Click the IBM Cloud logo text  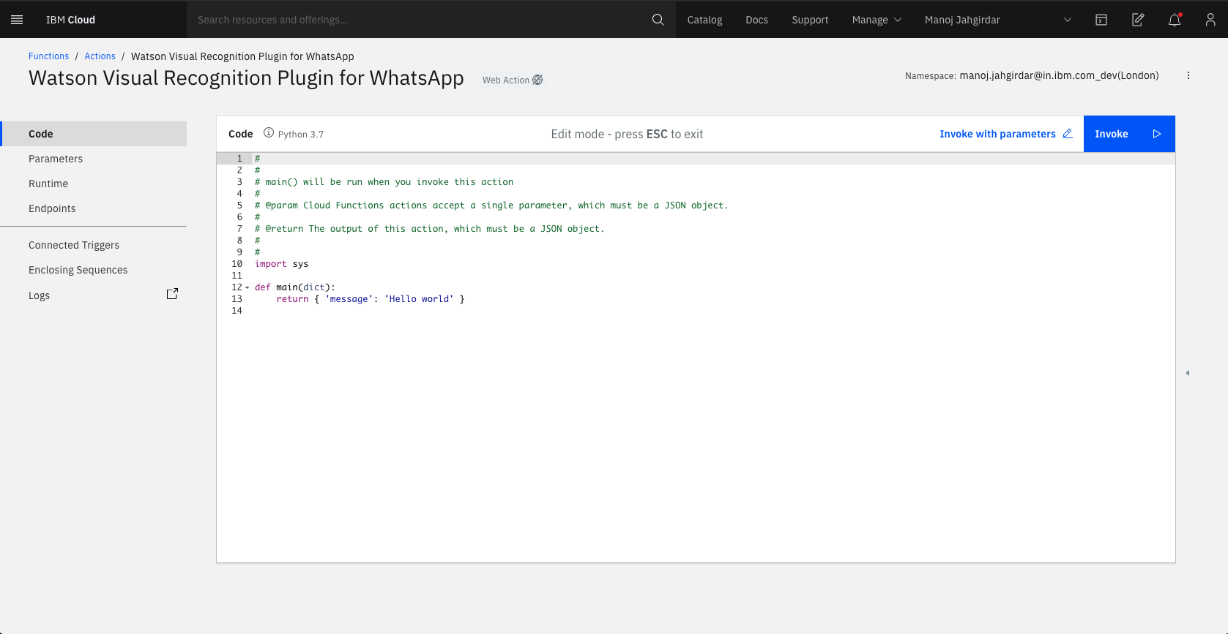click(70, 20)
